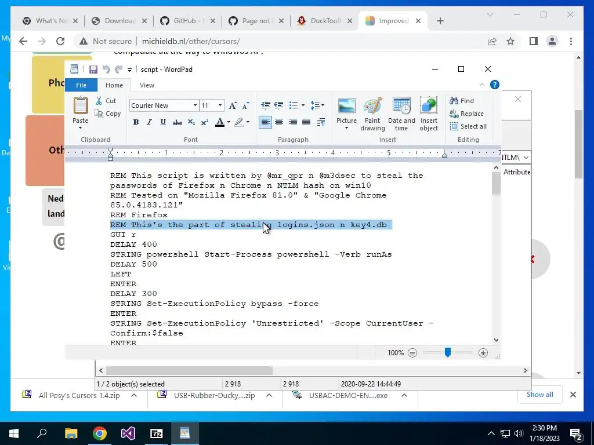Viewport: 594px width, 445px height.
Task: Click the zoom in plus button
Action: click(483, 353)
